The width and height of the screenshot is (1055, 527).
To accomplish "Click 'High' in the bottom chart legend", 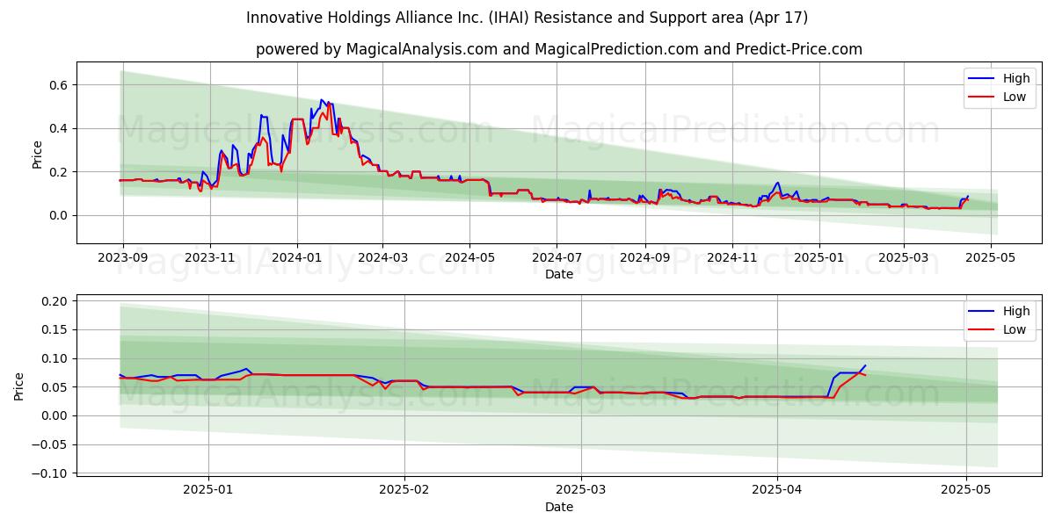I will [x=1016, y=311].
